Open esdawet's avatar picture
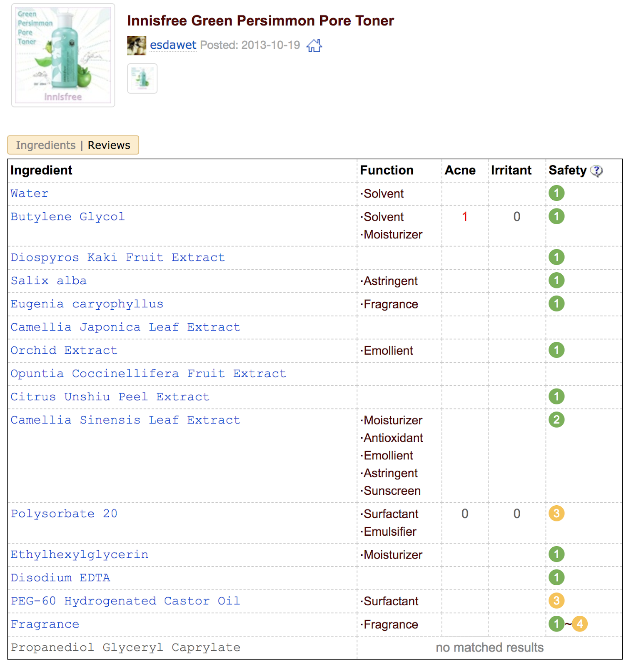The image size is (631, 667). point(137,45)
